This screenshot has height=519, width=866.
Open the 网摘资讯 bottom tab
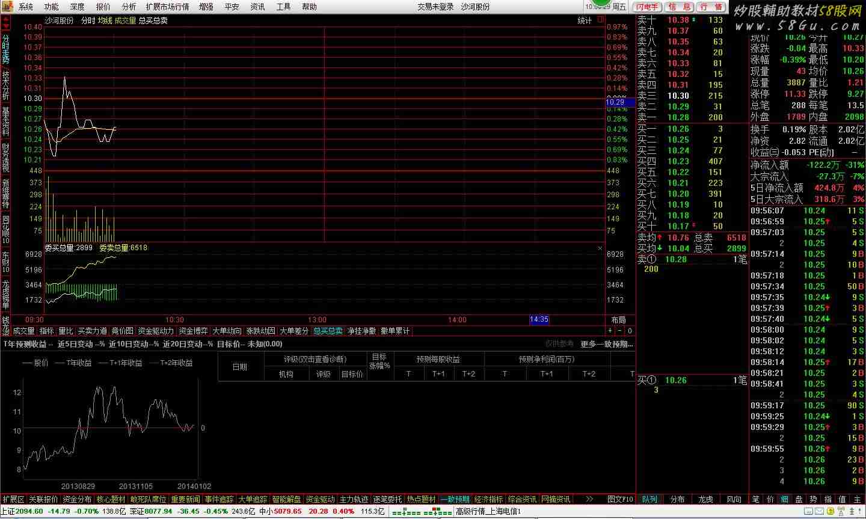click(x=556, y=499)
